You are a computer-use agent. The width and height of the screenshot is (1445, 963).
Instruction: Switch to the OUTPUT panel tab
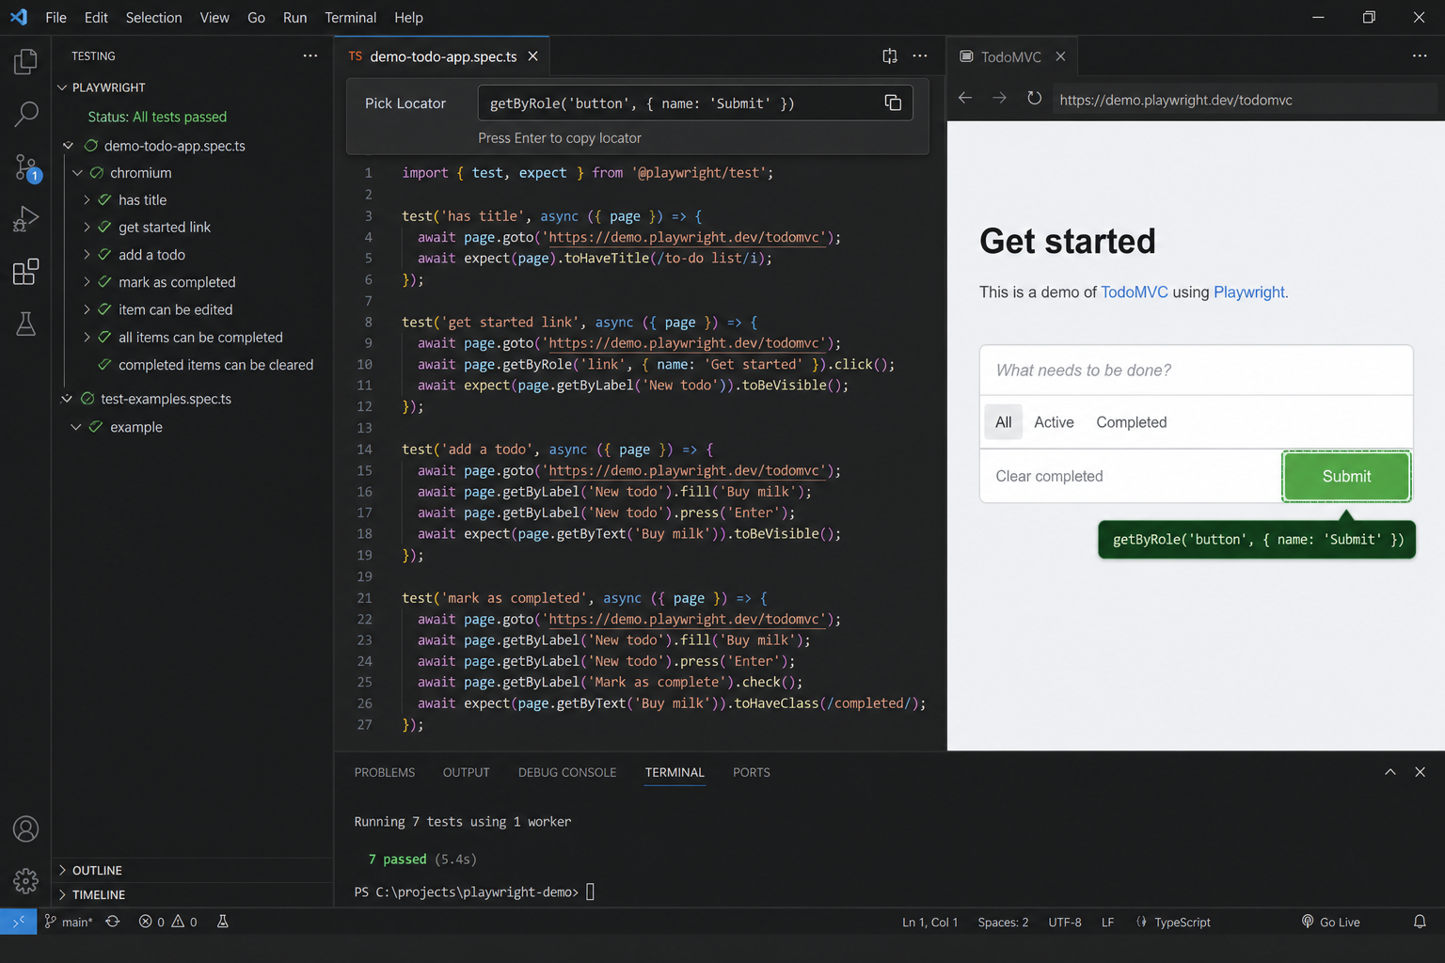[x=467, y=772]
